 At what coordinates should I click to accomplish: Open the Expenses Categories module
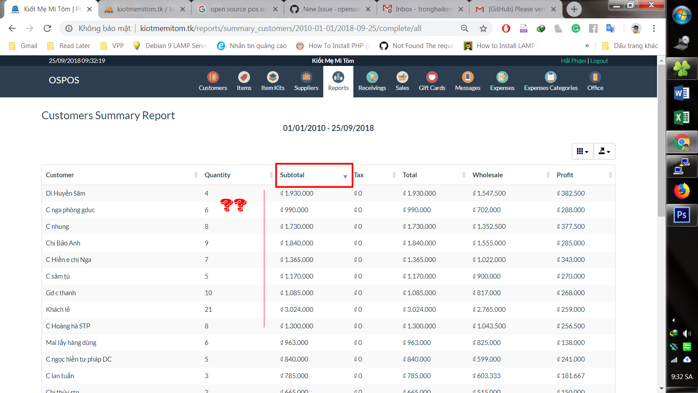551,82
